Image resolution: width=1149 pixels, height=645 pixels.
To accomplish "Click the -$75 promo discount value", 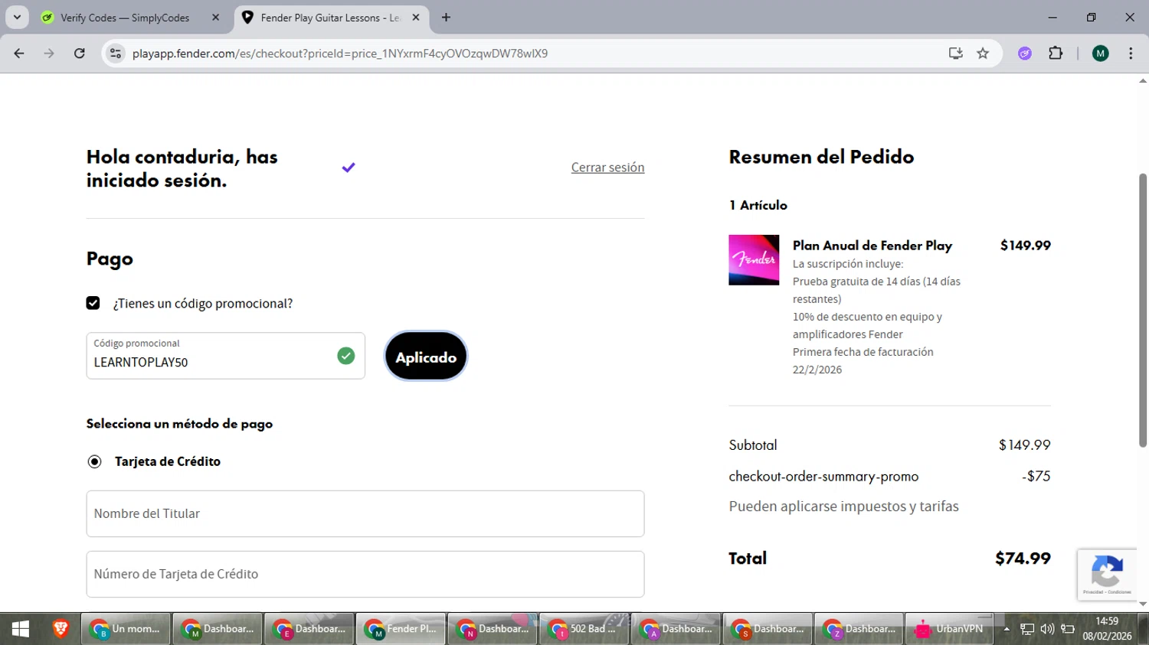I will (1036, 476).
